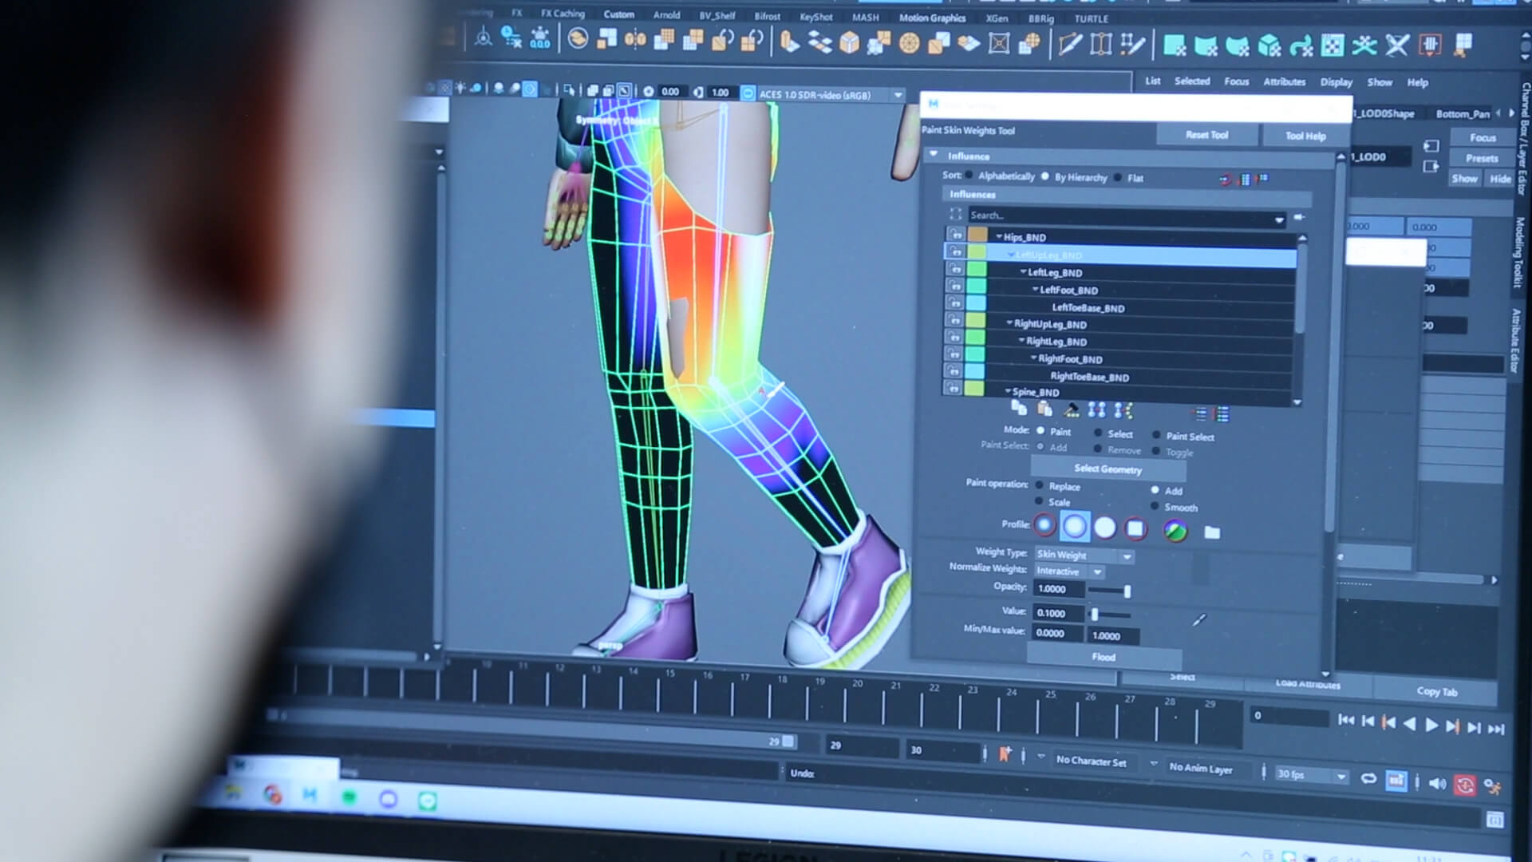Open the brush profile file browser folder
This screenshot has width=1532, height=862.
pyautogui.click(x=1212, y=532)
